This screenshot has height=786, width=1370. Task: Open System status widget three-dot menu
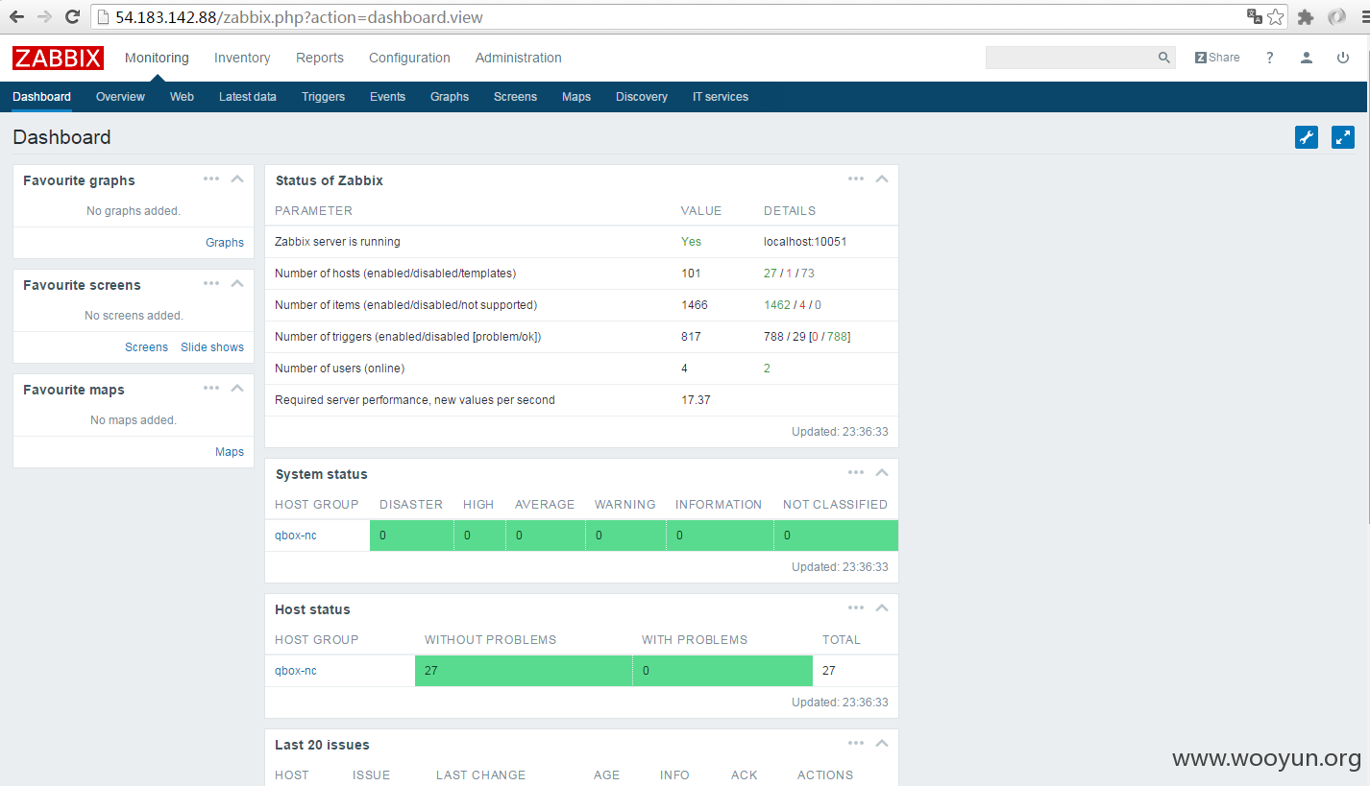[856, 472]
